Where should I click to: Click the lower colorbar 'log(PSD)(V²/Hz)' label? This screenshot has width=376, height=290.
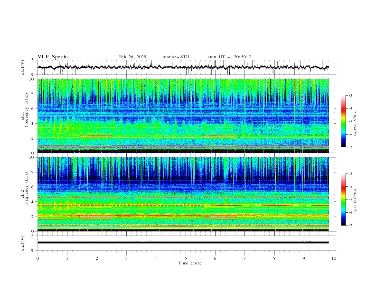355,202
